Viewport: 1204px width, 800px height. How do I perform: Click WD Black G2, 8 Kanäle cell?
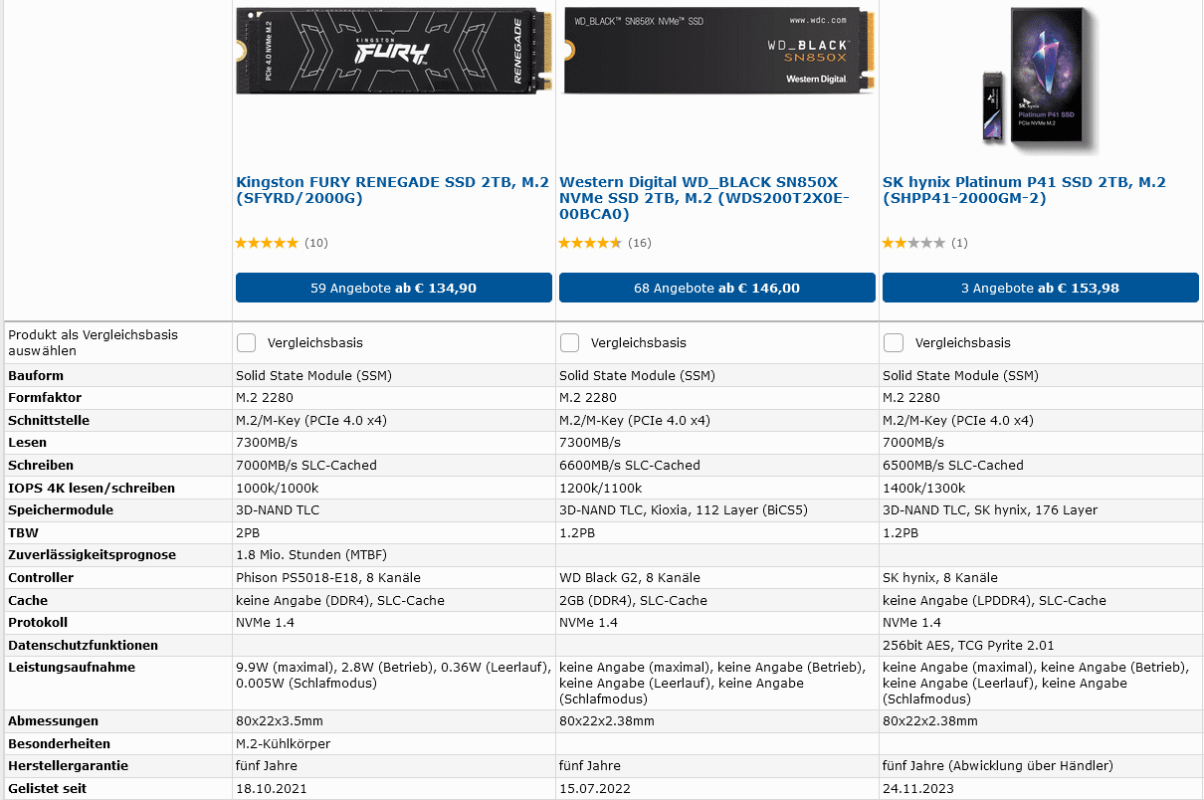pos(630,577)
